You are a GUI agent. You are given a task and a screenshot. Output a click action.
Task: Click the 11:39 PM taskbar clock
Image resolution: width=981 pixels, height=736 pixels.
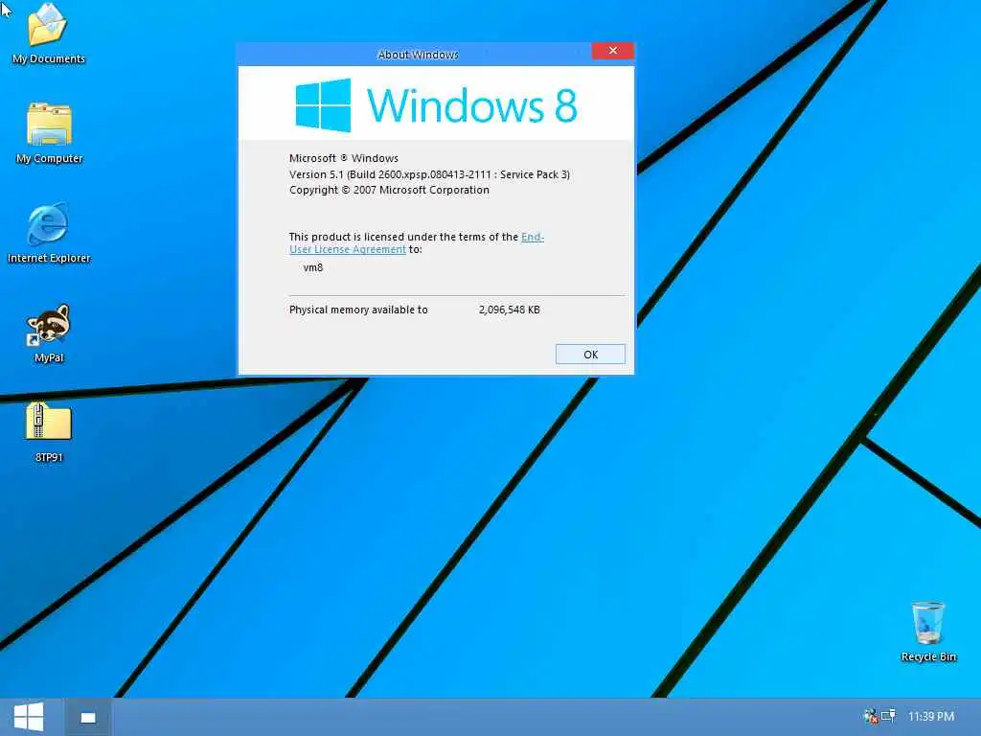(931, 717)
